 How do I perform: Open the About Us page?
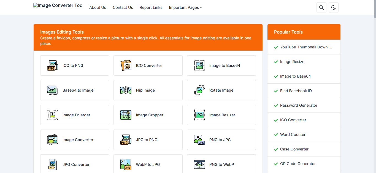coord(98,7)
